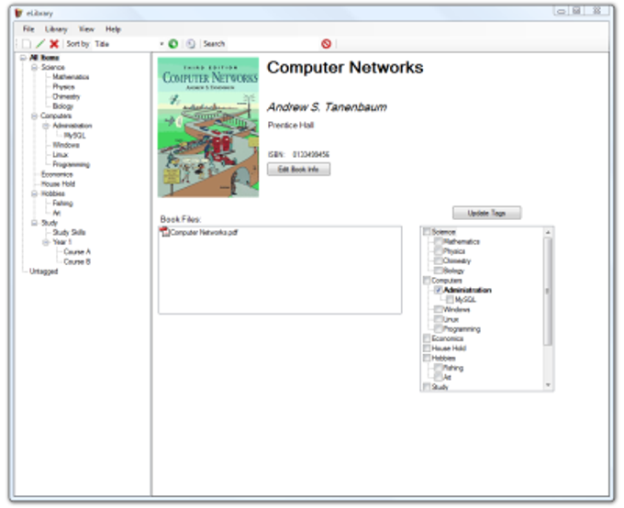Tick the Science checkbox in tags panel
624x508 pixels.
point(427,231)
